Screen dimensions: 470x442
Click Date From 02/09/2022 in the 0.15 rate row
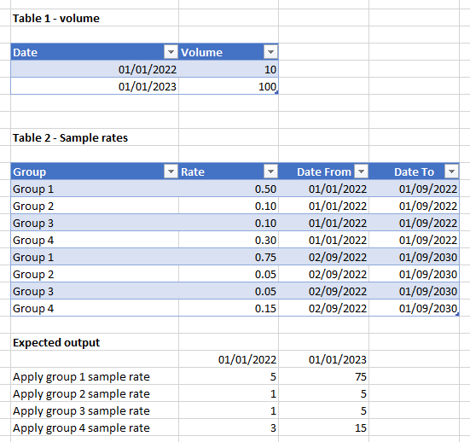tap(324, 308)
